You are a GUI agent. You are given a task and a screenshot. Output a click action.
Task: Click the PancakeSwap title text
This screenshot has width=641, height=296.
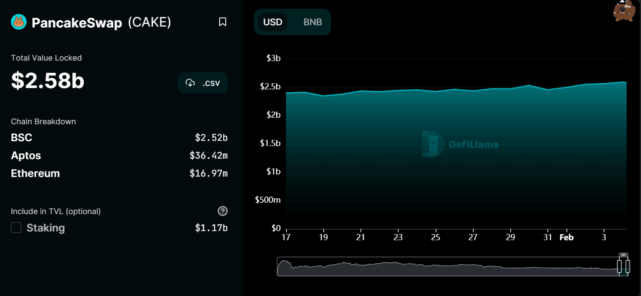coord(77,23)
